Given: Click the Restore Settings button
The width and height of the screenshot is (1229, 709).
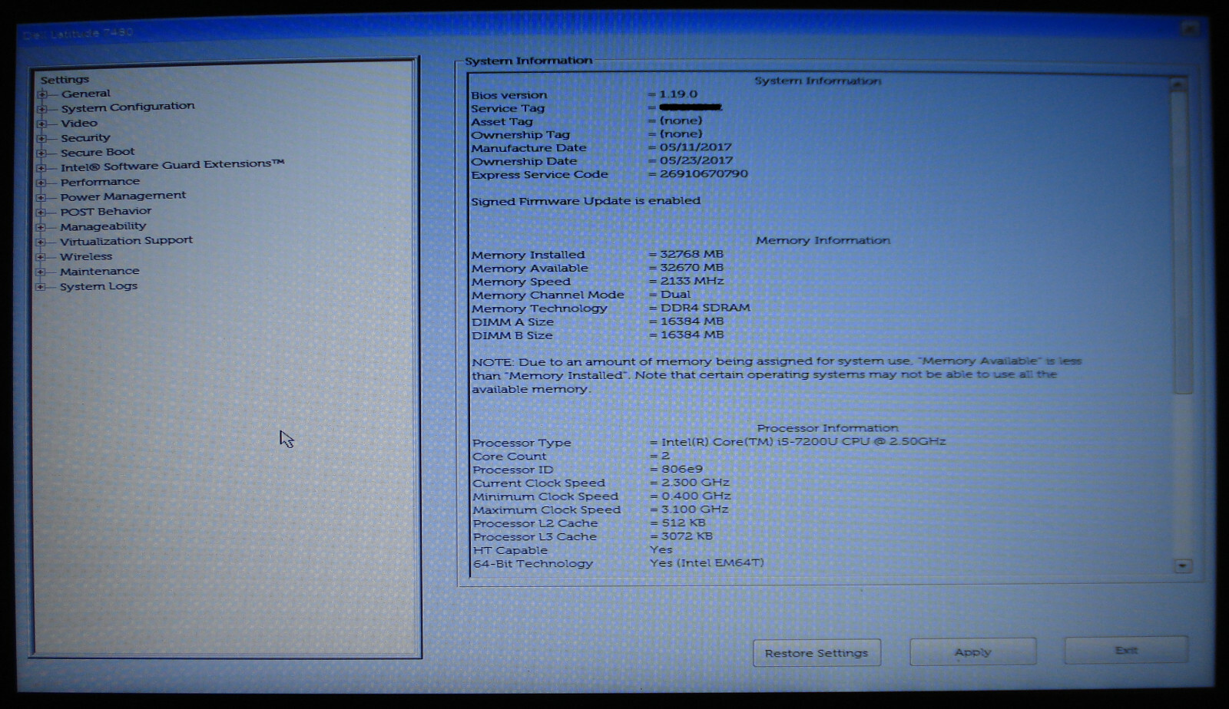Looking at the screenshot, I should coord(817,653).
